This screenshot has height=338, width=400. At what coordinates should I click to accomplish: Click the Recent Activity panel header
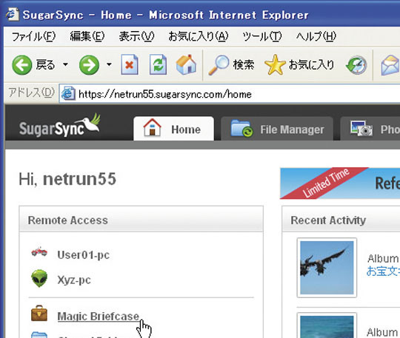click(x=341, y=220)
